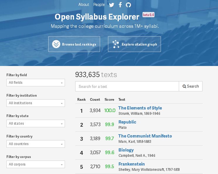
Task: Open the Frankenstein text link
Action: click(x=131, y=164)
